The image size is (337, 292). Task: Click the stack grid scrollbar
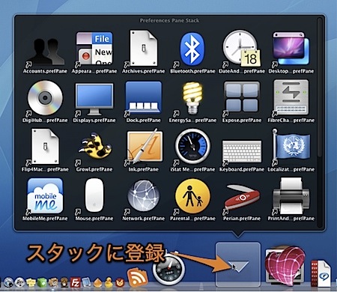pos(319,88)
